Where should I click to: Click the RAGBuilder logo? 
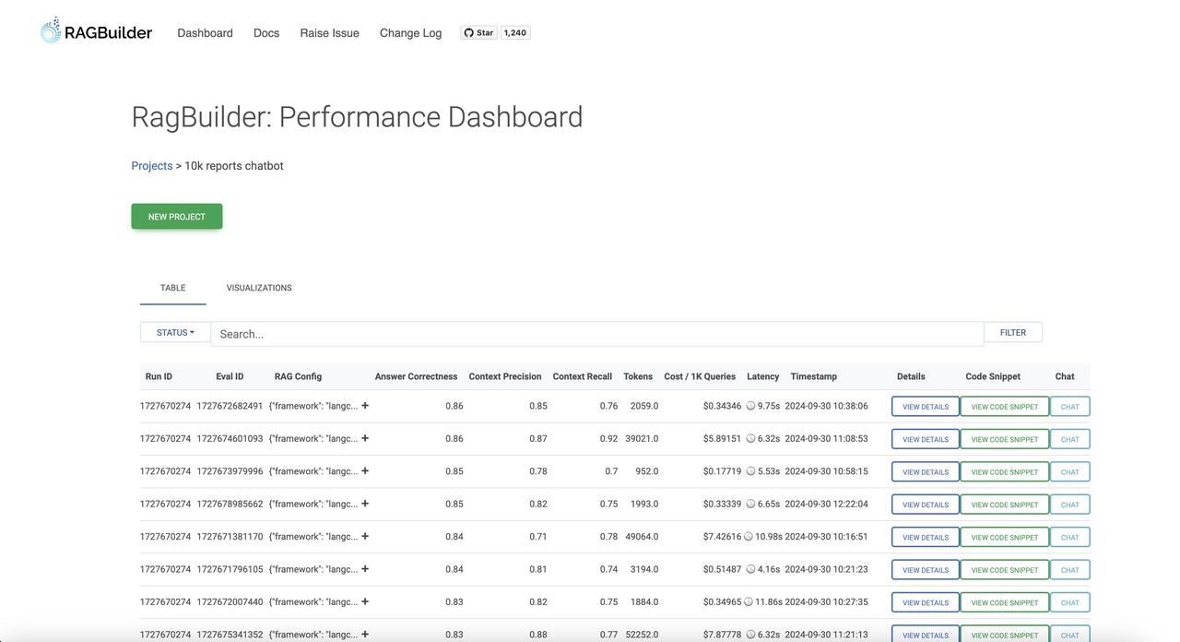(96, 31)
